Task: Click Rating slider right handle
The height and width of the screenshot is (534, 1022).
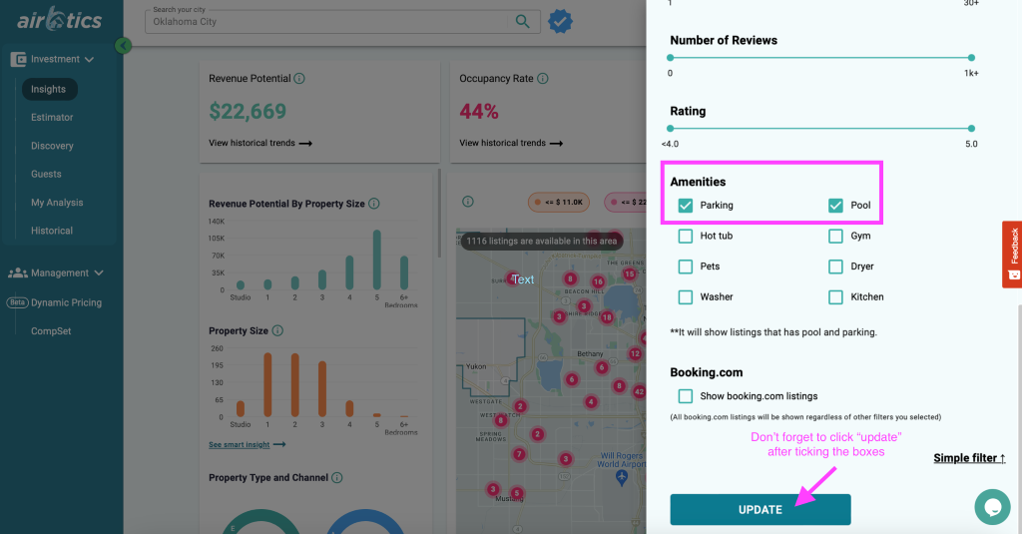Action: click(x=971, y=129)
